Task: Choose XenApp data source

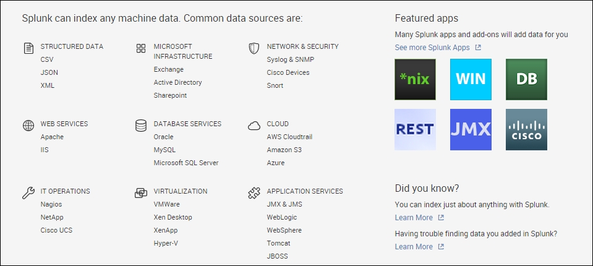Action: coord(166,230)
